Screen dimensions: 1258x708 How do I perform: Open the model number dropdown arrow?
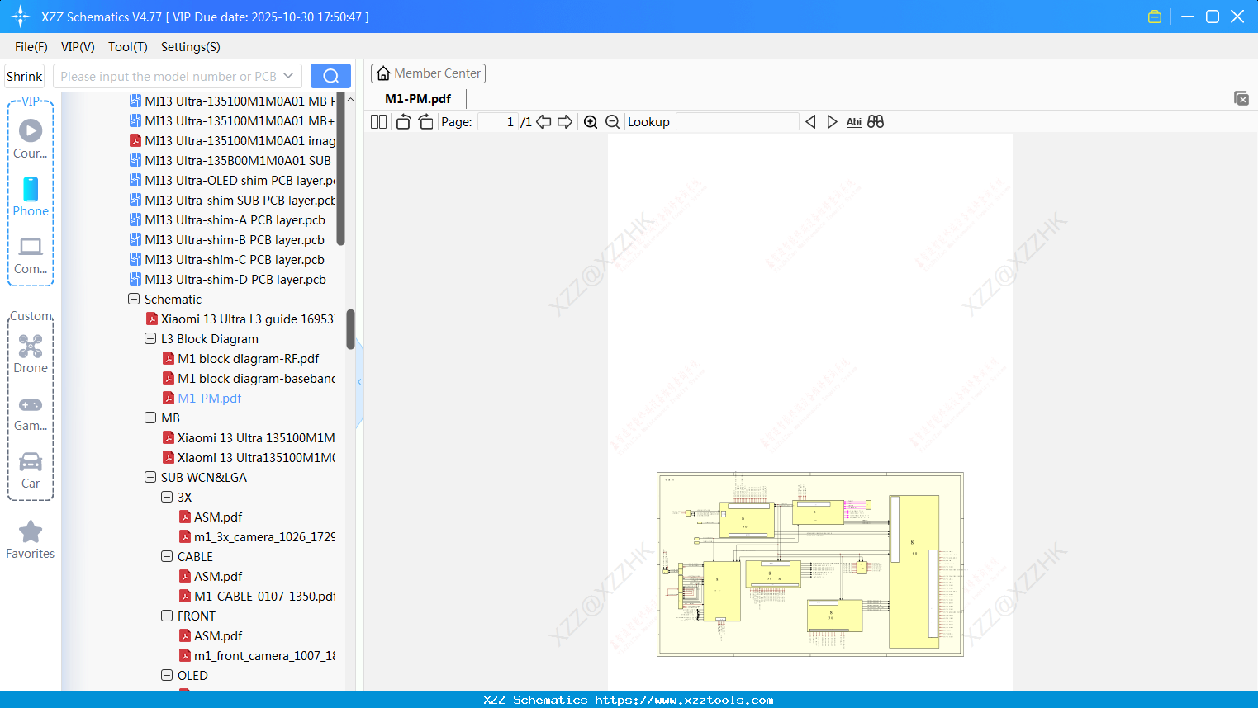coord(288,76)
